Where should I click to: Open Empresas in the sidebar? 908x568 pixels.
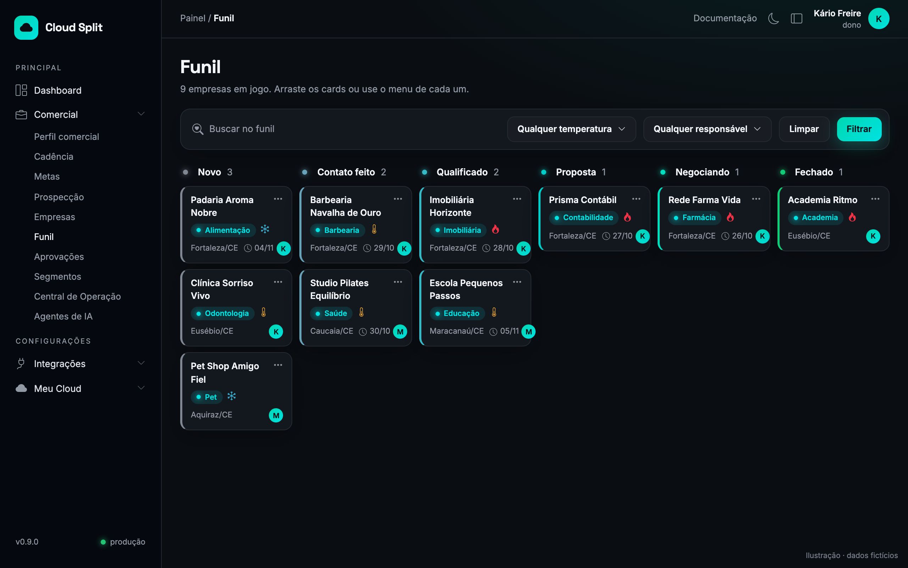[x=54, y=217]
